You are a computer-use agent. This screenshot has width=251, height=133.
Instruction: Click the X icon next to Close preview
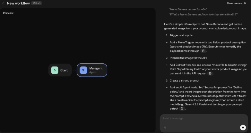pos(245,3)
